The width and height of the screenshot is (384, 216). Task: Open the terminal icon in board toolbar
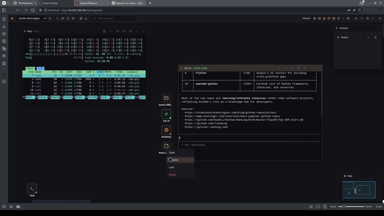57,18
